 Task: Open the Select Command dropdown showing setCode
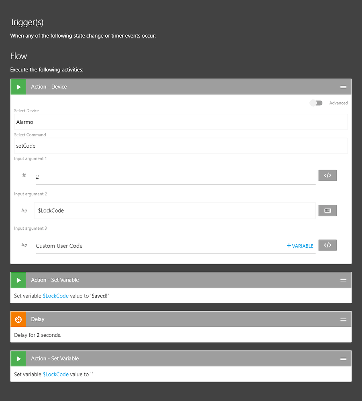tap(181, 146)
